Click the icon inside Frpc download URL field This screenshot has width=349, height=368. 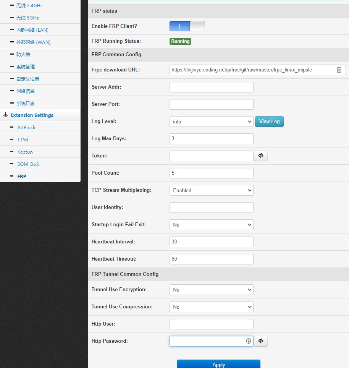click(x=339, y=70)
